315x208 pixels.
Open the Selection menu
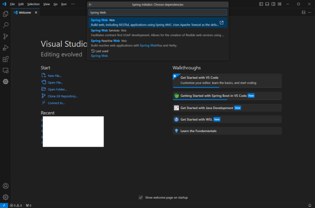(33, 4)
